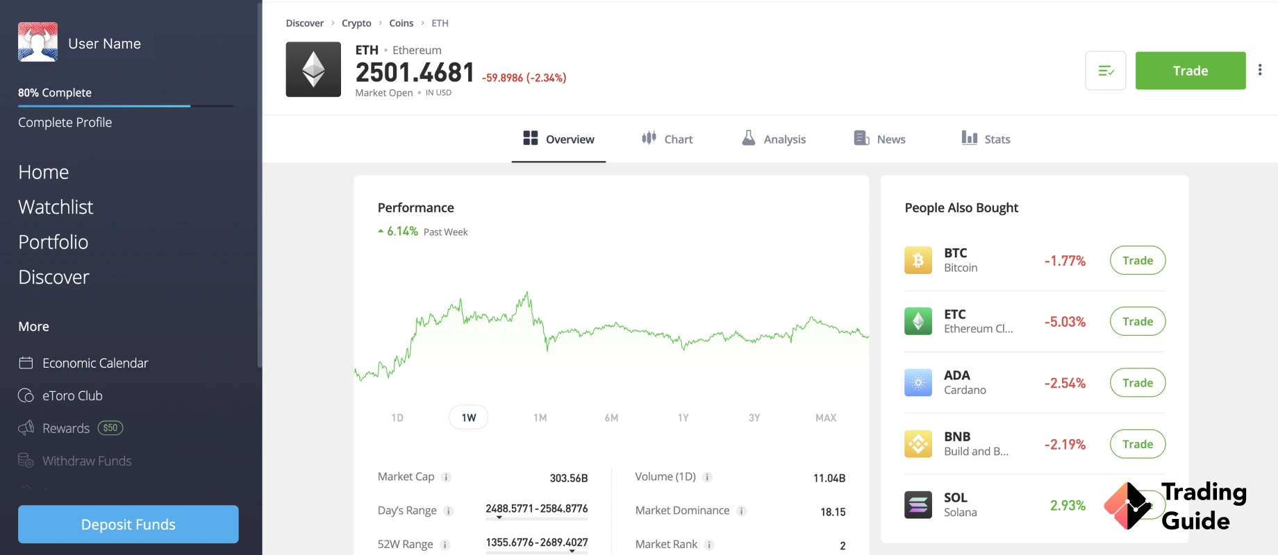
Task: Click the sidebar vertical scrollbar
Action: pos(260,185)
